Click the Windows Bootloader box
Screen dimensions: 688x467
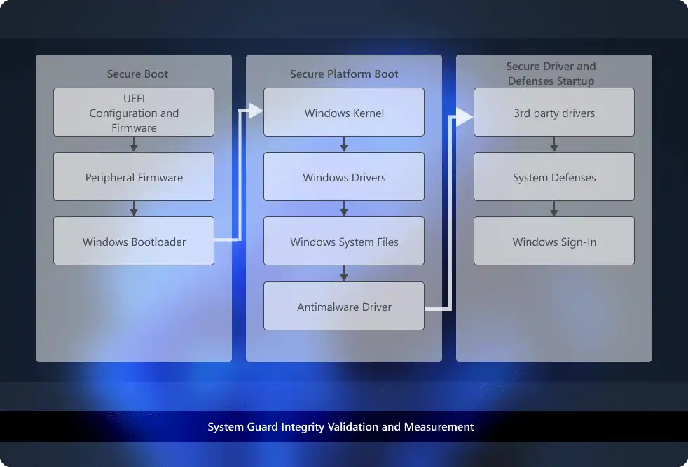click(134, 242)
